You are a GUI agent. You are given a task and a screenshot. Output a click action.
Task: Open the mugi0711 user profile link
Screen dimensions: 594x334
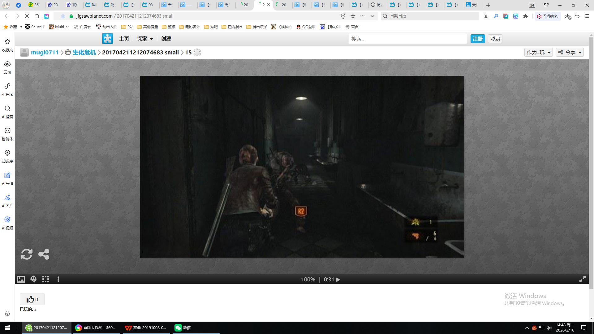(45, 52)
